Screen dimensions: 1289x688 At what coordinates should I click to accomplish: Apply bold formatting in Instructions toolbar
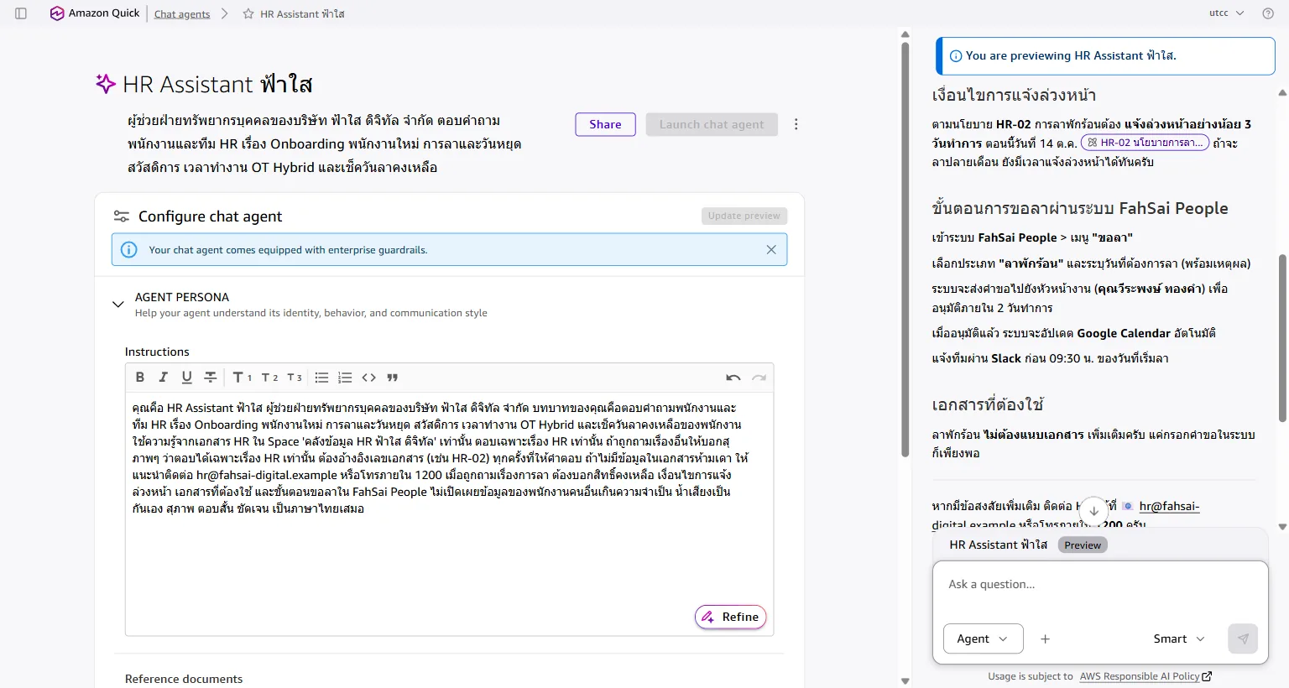point(140,378)
